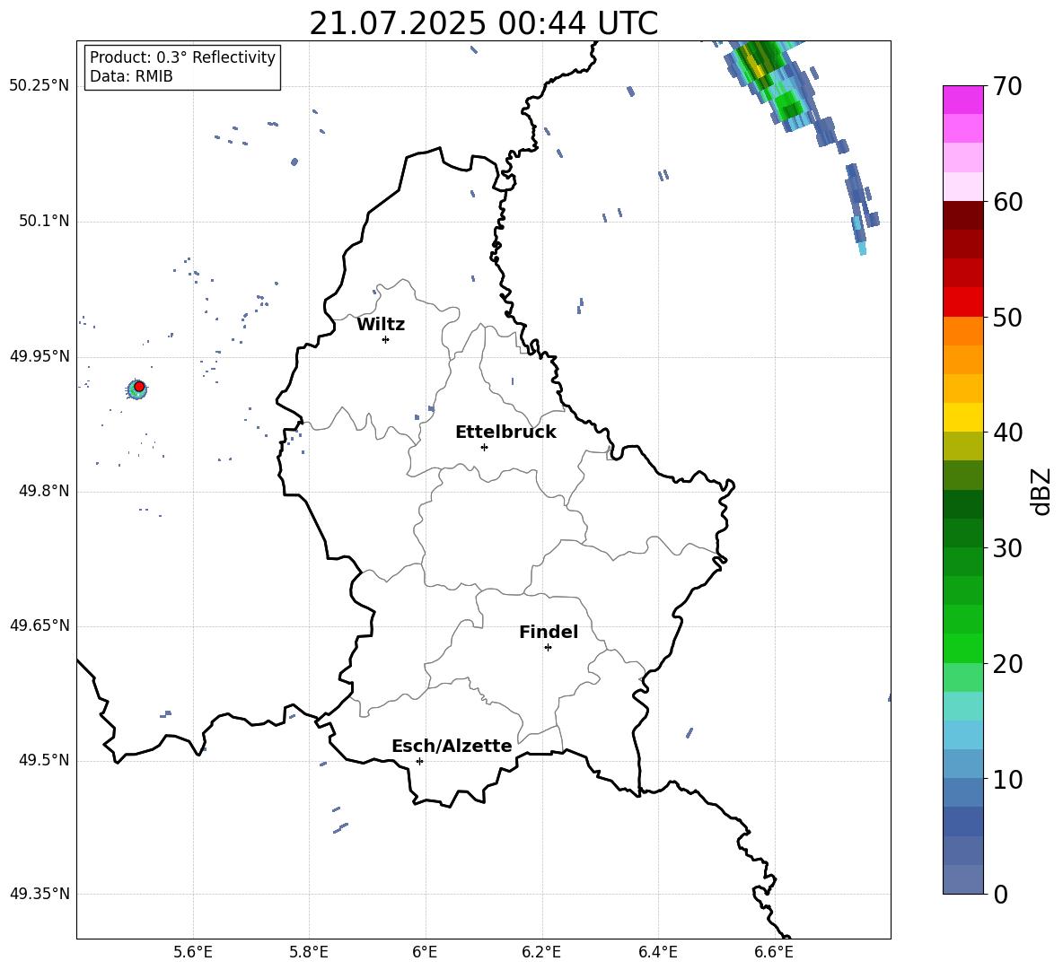Click the dBZ colorbar axis label
1063x970 pixels.
click(x=1041, y=491)
